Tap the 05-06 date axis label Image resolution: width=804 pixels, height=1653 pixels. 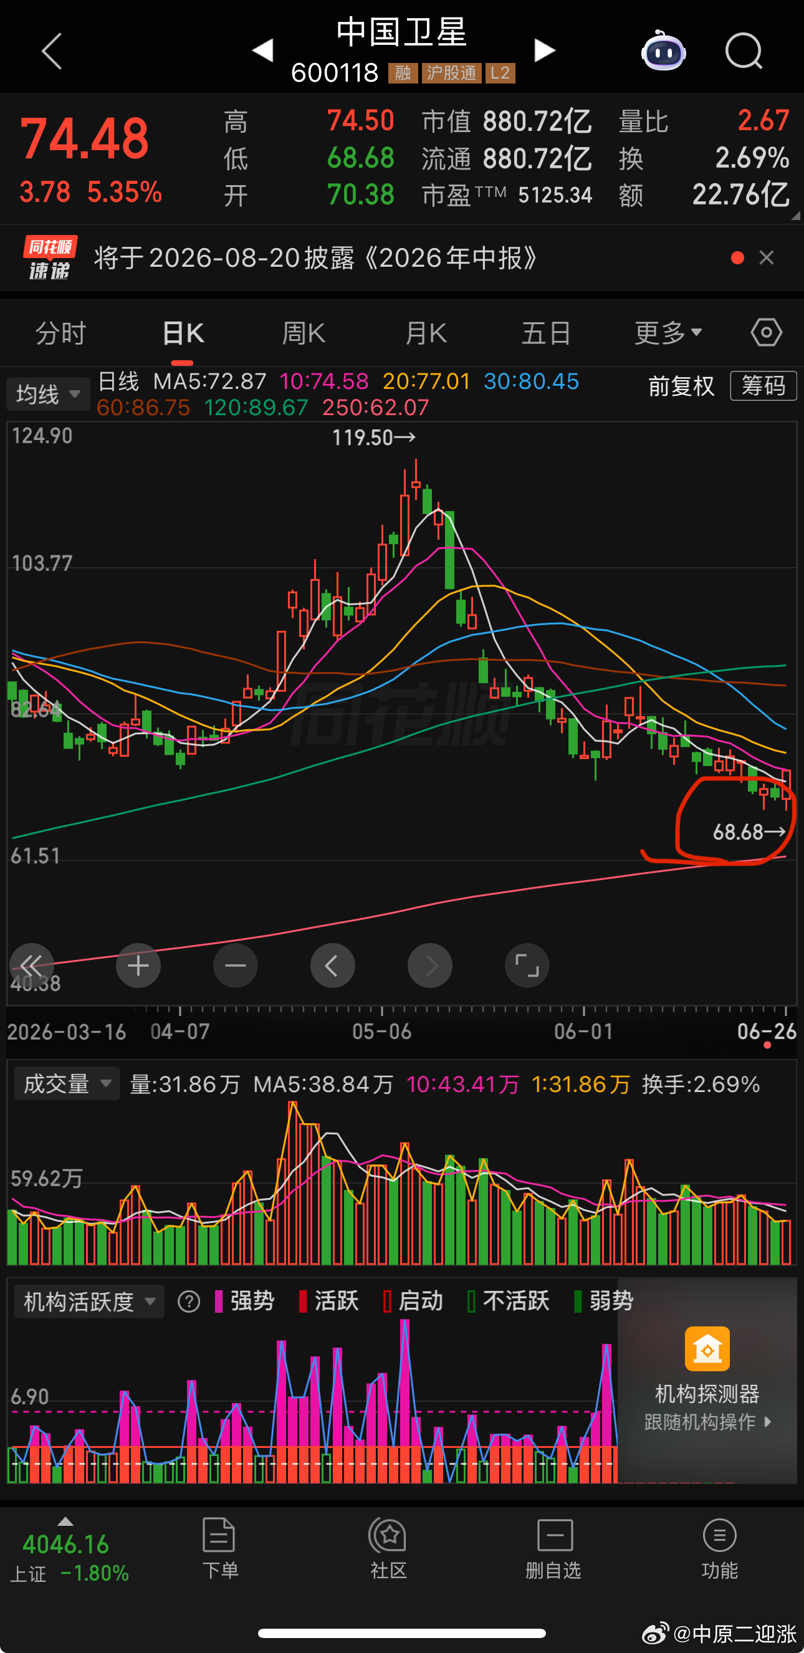(382, 1031)
